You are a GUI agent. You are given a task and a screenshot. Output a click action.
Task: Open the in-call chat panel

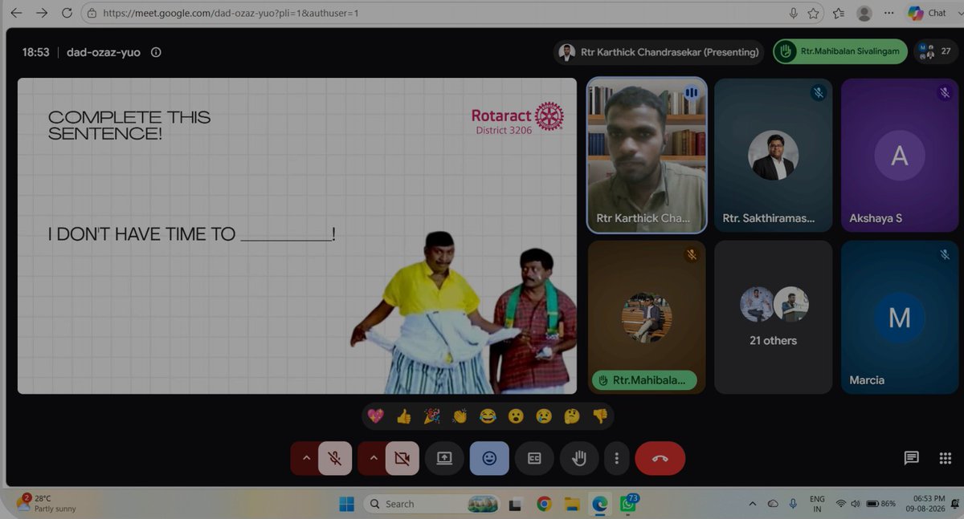coord(911,458)
